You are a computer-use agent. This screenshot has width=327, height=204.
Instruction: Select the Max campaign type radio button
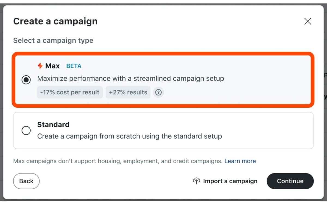[x=26, y=80]
